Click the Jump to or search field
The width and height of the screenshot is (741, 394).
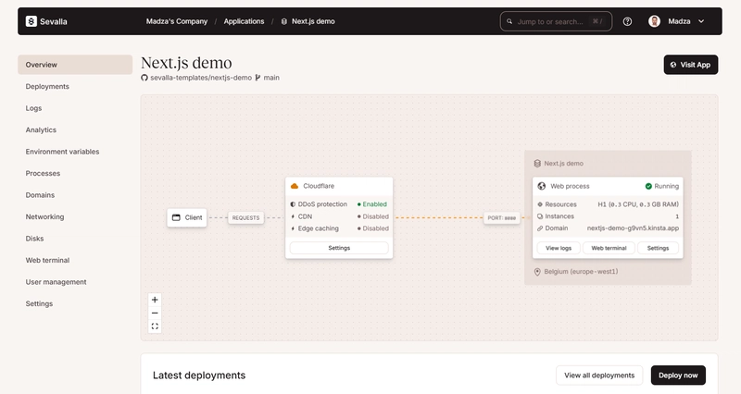pyautogui.click(x=557, y=21)
